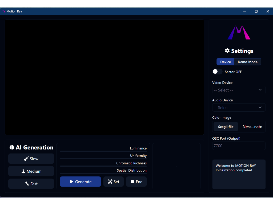The image size is (273, 205).
Task: Click the Welcome to MOTION RAY log message
Action: pyautogui.click(x=236, y=165)
